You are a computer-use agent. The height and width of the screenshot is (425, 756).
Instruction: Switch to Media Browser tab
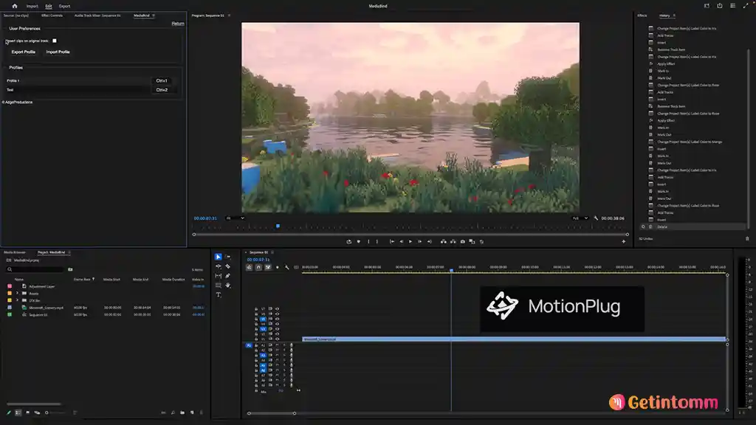[15, 252]
